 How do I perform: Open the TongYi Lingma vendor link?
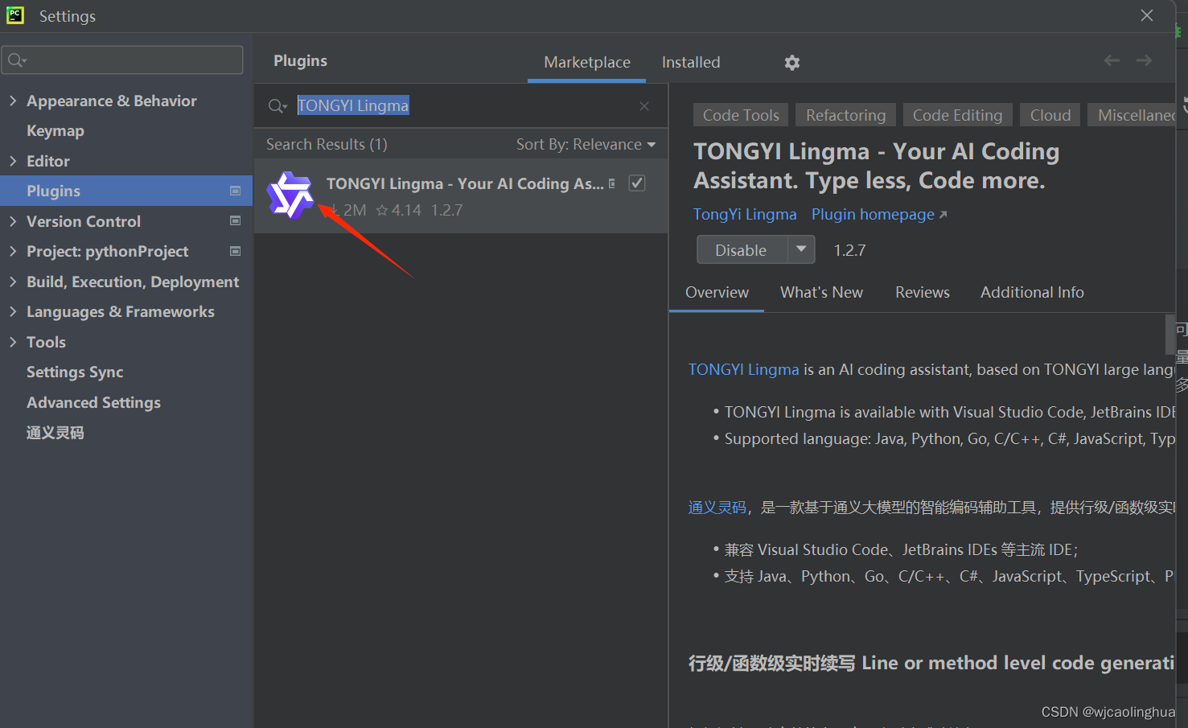[745, 215]
